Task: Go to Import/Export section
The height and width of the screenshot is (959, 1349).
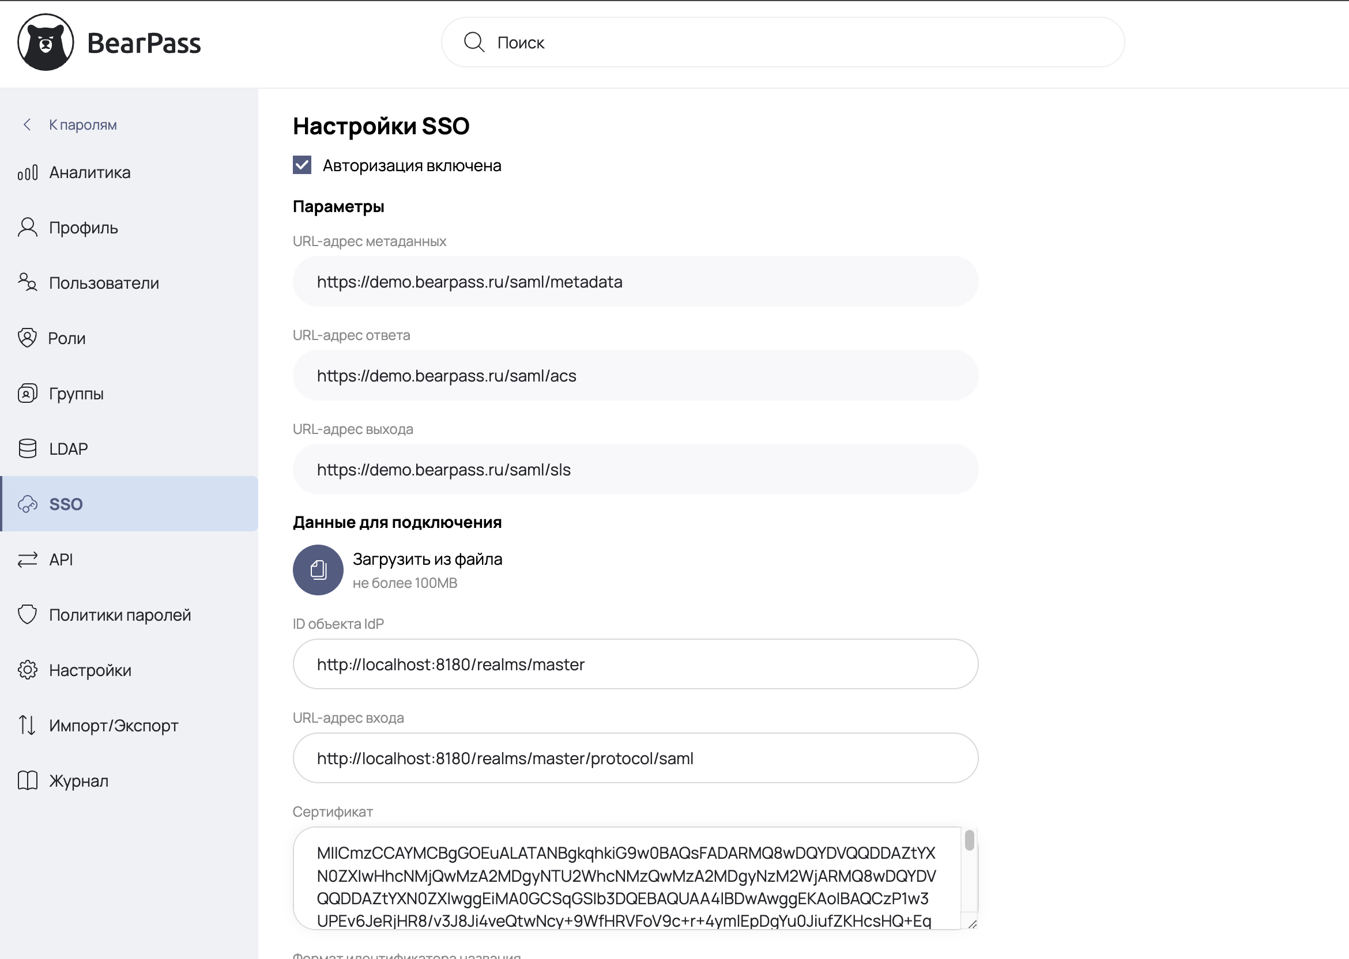Action: point(114,725)
